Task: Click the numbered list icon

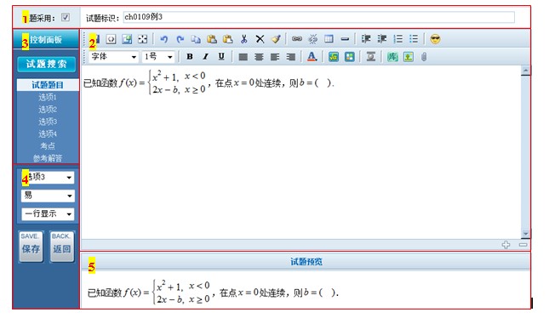Action: point(398,39)
